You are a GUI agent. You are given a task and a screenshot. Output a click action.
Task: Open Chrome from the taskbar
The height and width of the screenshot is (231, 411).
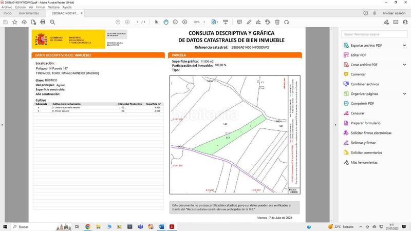88,226
